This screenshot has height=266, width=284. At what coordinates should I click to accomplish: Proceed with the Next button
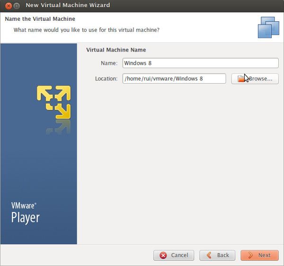tap(259, 255)
